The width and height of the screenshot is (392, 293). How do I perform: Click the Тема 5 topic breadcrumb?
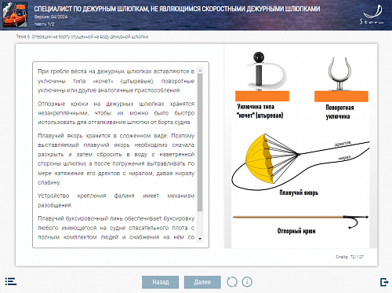pyautogui.click(x=82, y=37)
